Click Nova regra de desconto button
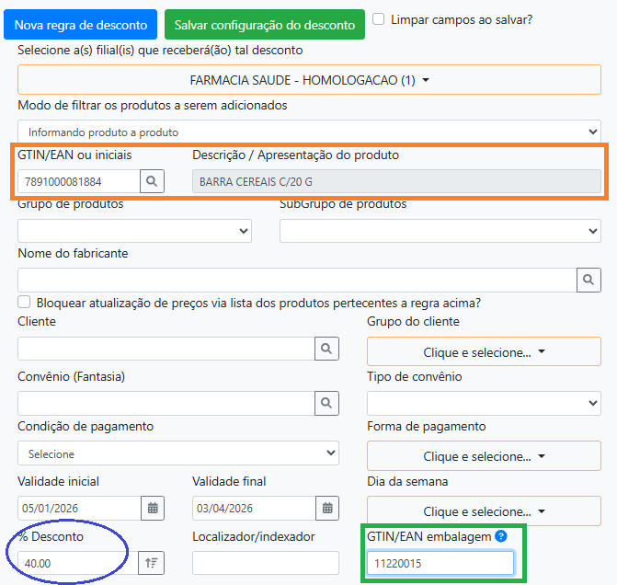Viewport: 617px width, 585px height. point(80,25)
